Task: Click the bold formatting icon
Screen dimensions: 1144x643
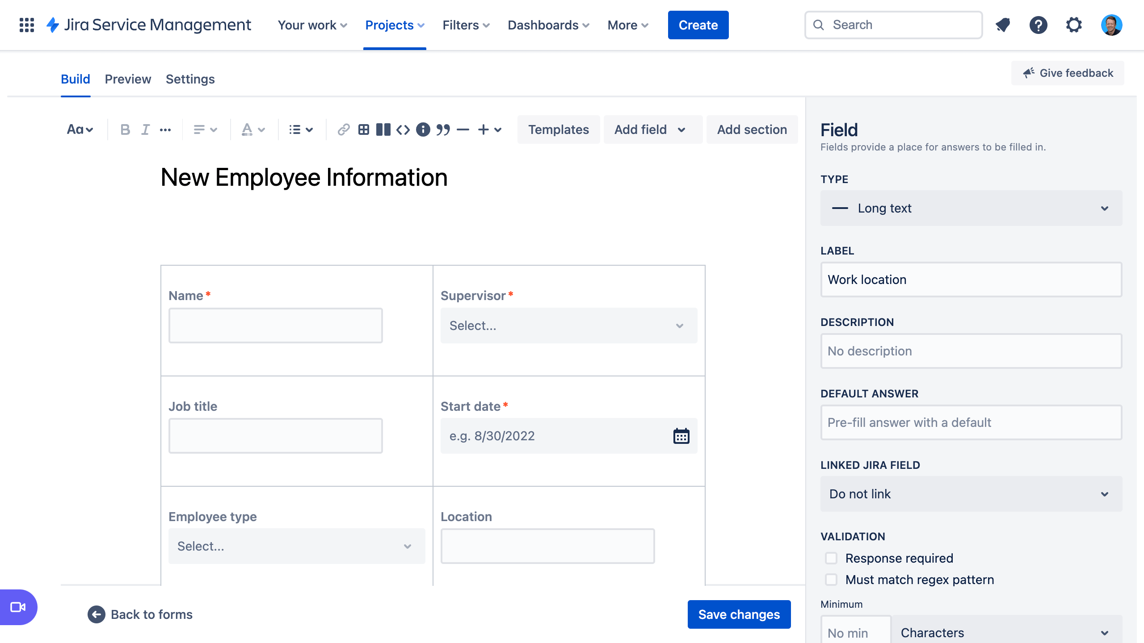Action: click(125, 129)
